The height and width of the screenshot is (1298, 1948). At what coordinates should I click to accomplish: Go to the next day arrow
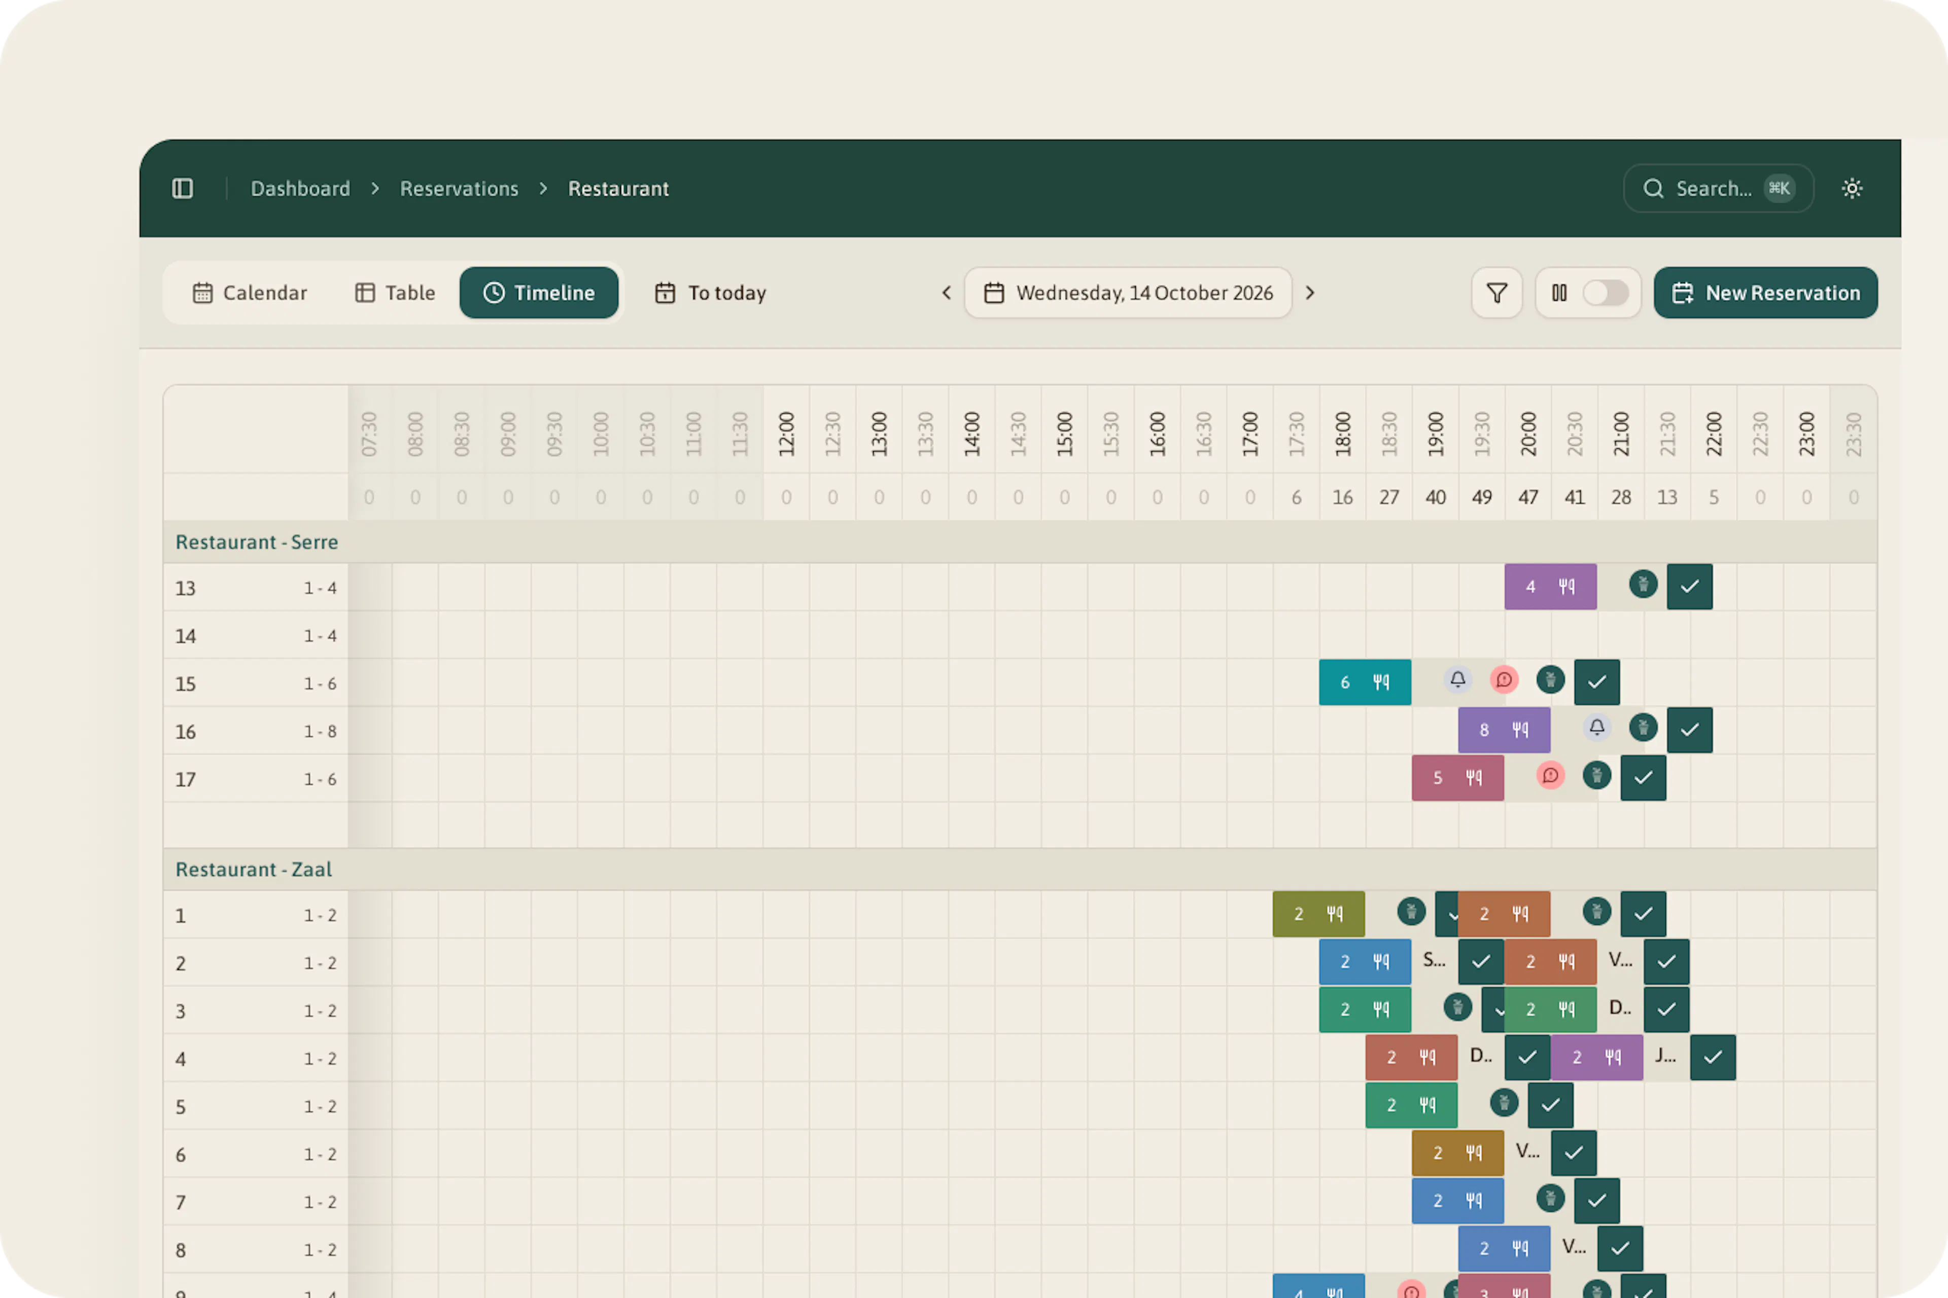[1310, 293]
